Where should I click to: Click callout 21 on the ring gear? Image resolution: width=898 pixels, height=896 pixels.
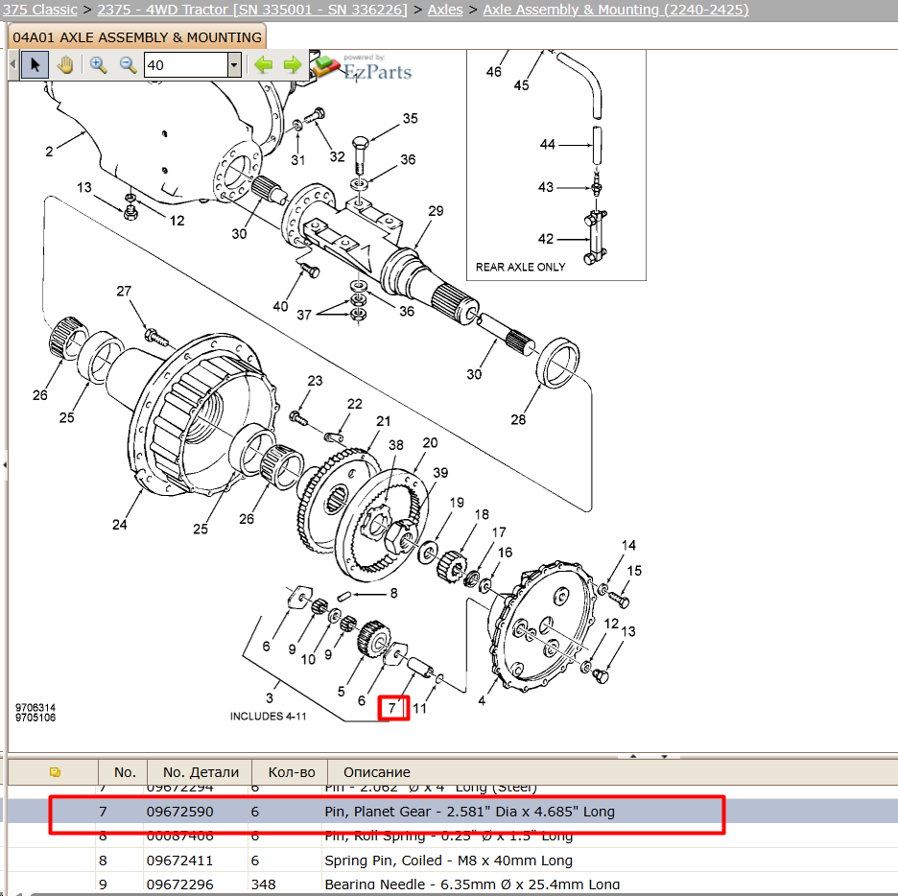[x=383, y=421]
